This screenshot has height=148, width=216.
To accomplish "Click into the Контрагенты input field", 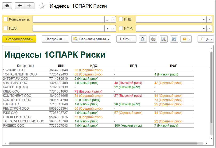I will click(68, 19).
